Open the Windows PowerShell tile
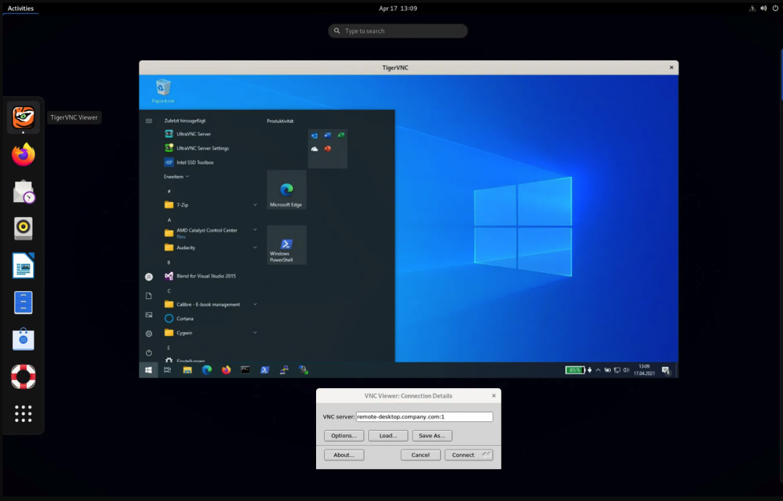Image resolution: width=783 pixels, height=501 pixels. [x=286, y=245]
